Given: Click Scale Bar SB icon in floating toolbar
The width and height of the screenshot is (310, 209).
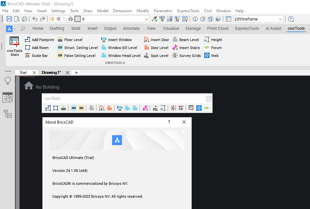Looking at the screenshot, I should 181,108.
